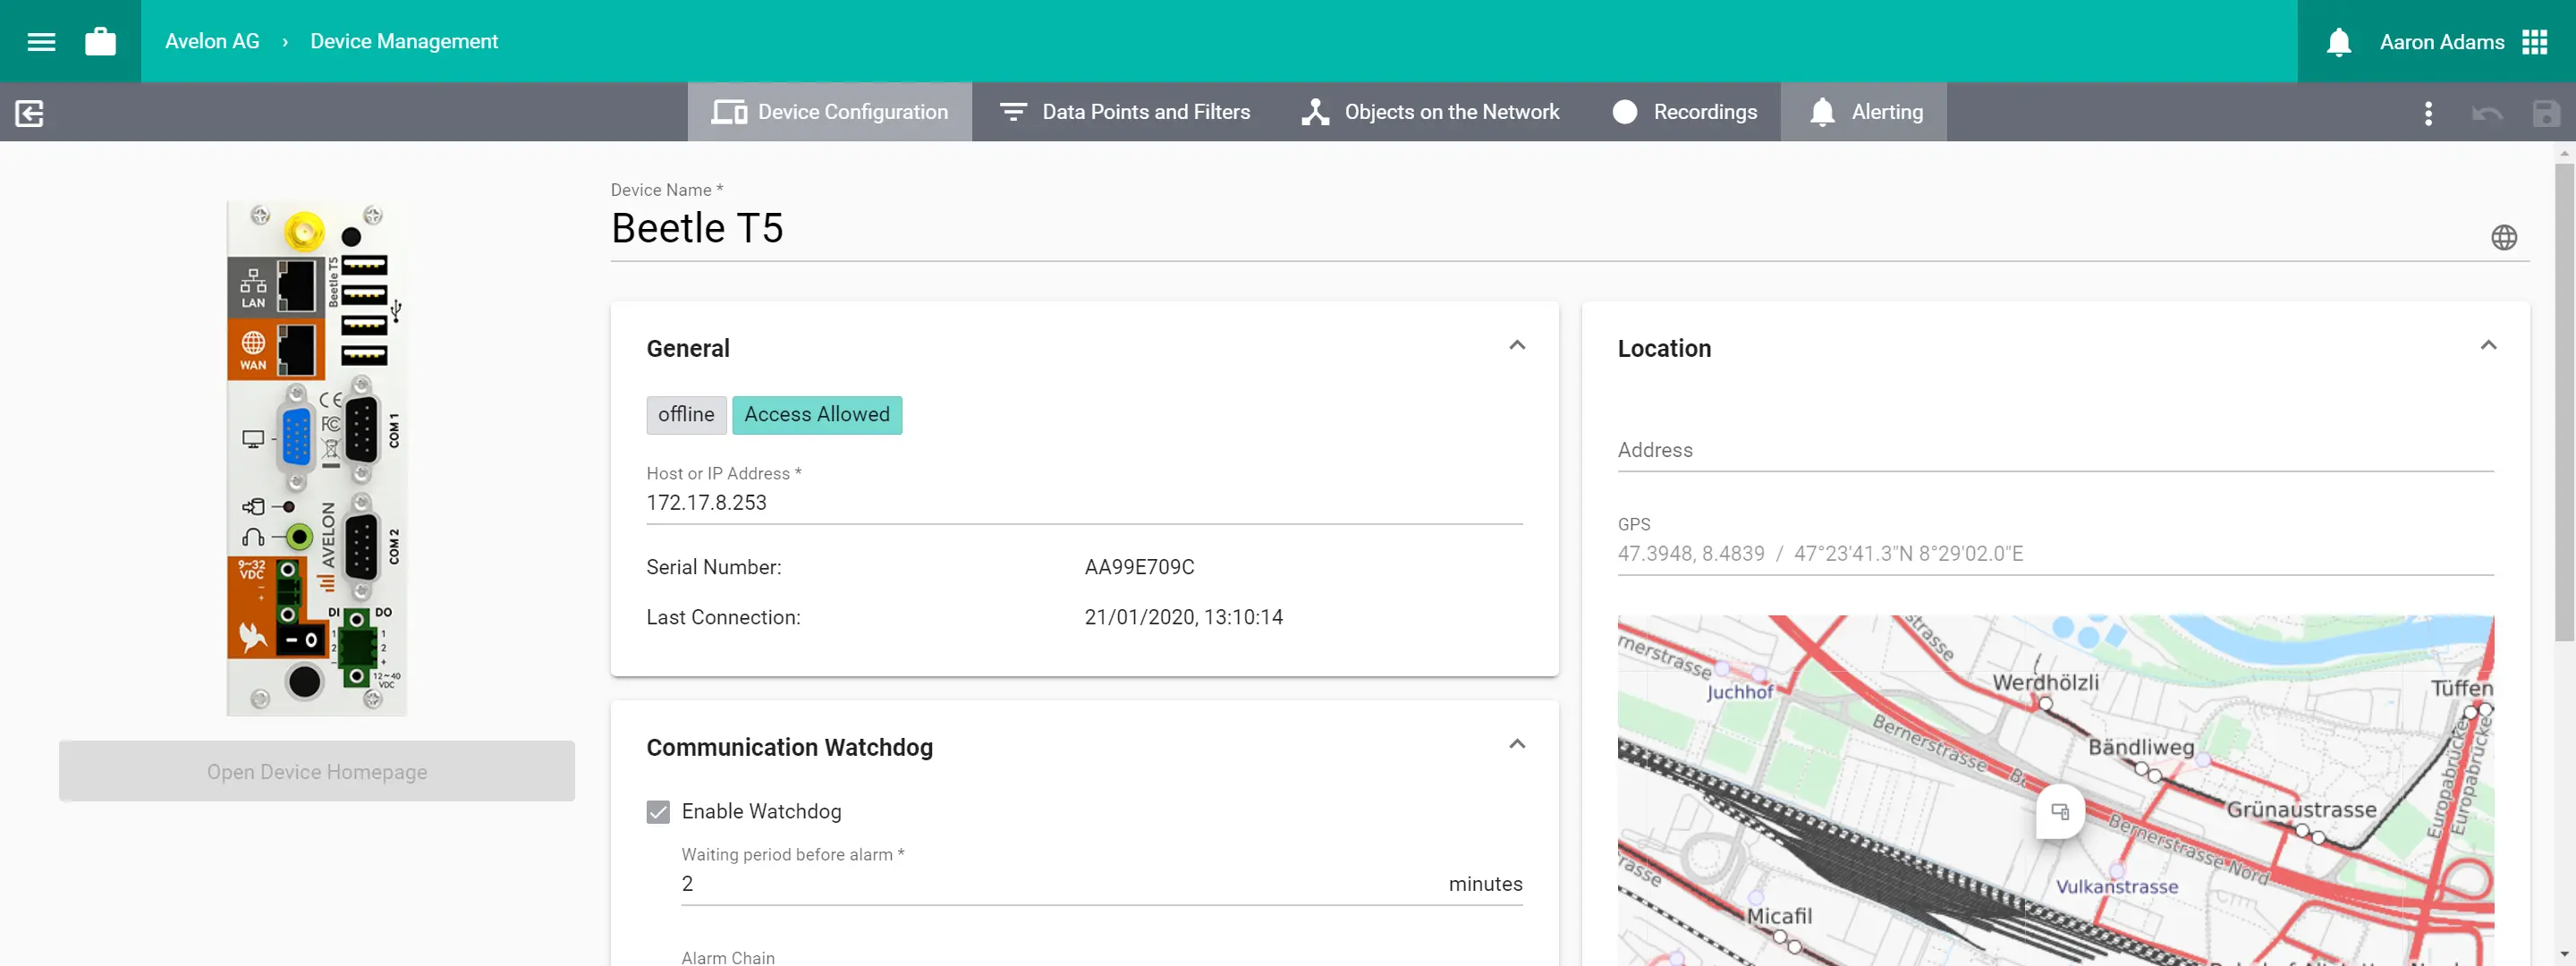
Task: Open Objects on the Network tab
Action: pyautogui.click(x=1429, y=112)
